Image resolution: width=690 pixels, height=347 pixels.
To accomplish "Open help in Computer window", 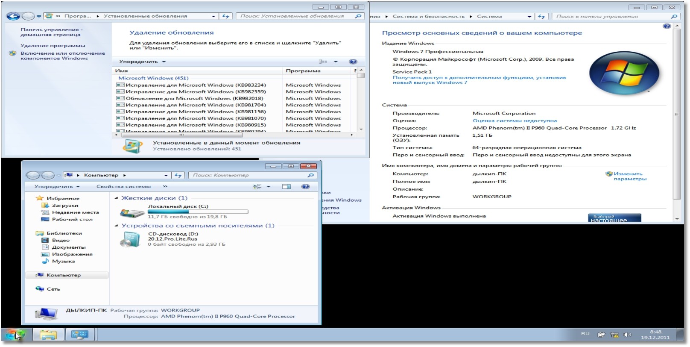I will point(305,186).
